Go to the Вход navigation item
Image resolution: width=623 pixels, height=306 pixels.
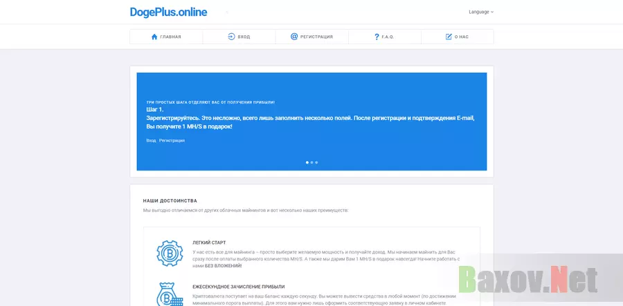[239, 37]
